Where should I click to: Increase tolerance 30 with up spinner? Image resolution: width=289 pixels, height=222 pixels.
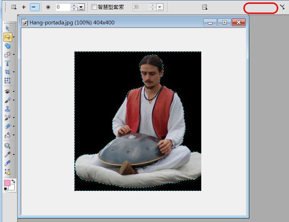[x=153, y=6]
